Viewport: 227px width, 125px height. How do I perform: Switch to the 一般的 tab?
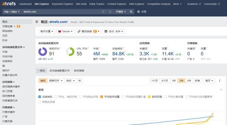[42, 71]
